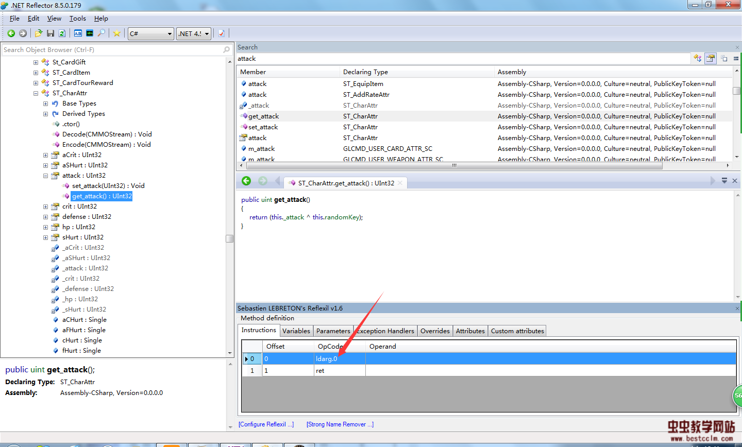Open an assembly file via folder icon
The width and height of the screenshot is (742, 447).
[x=39, y=33]
